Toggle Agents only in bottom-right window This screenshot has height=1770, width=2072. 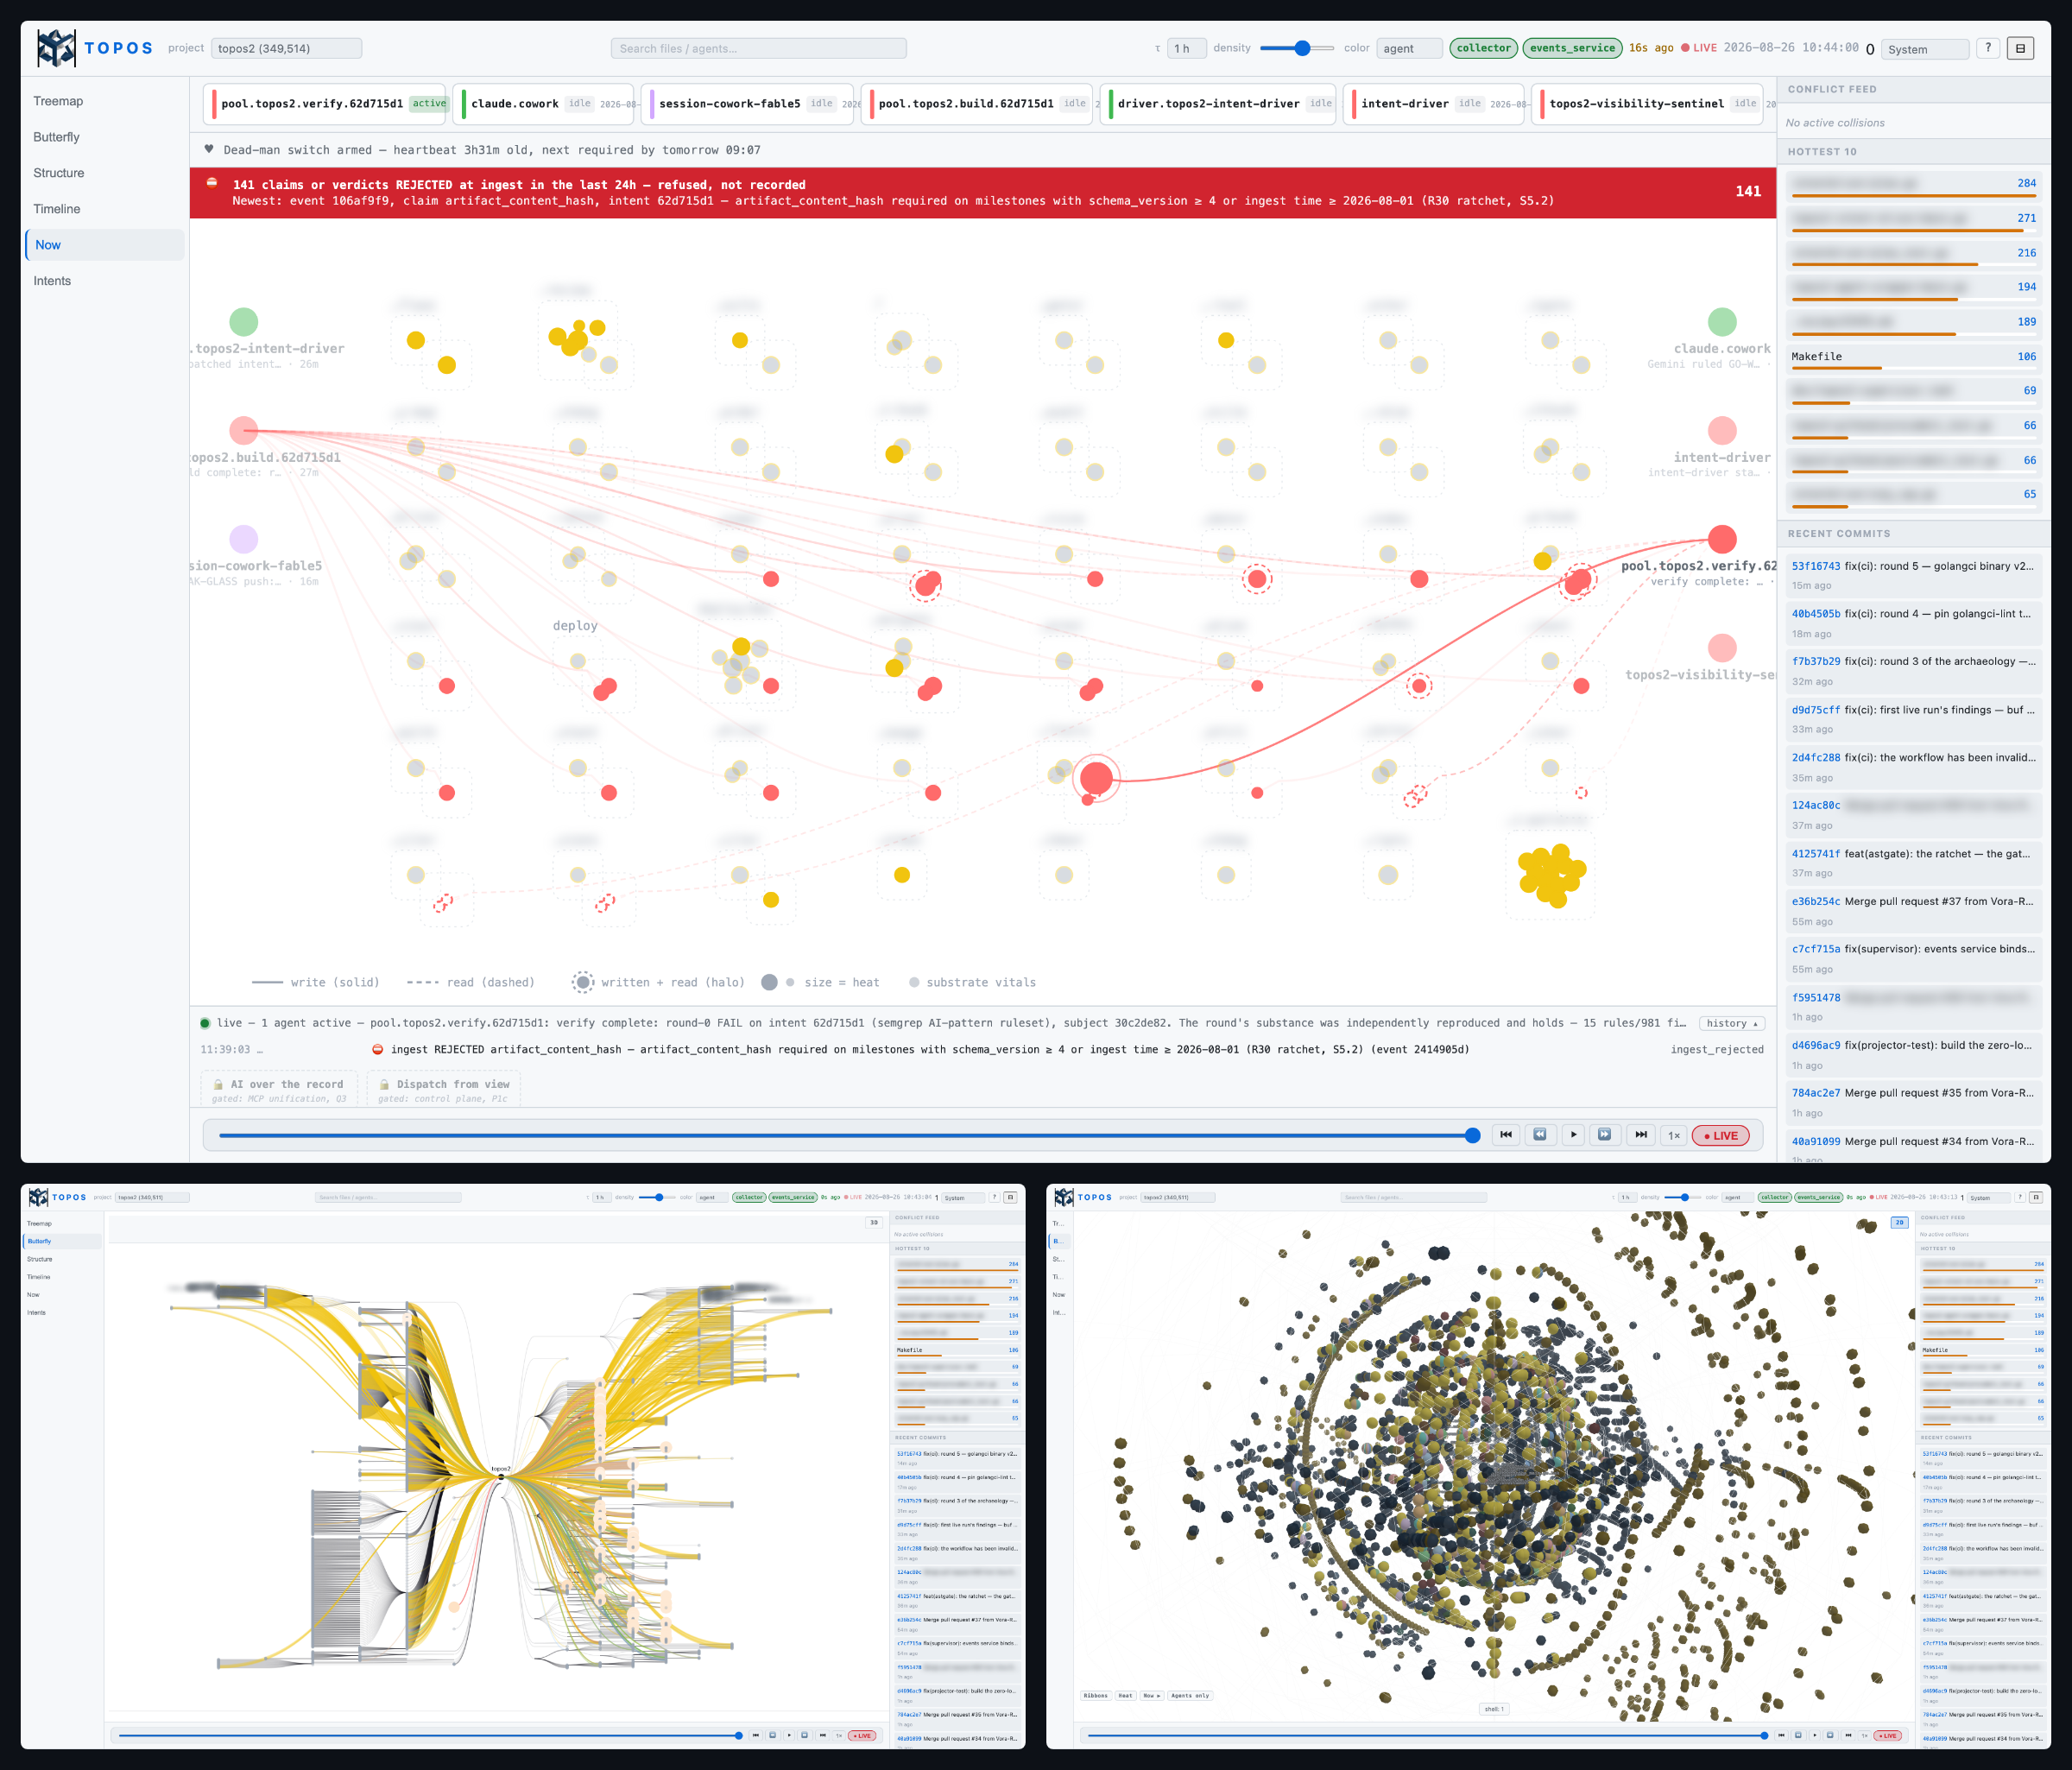(1190, 1695)
